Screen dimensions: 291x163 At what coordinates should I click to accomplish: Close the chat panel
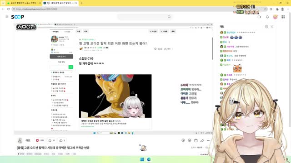[272, 27]
